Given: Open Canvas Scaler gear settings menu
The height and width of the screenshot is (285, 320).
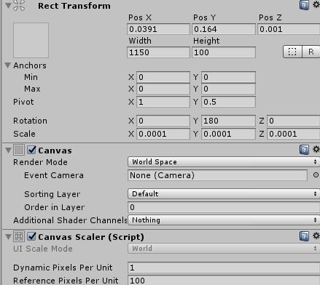Looking at the screenshot, I should (x=316, y=236).
